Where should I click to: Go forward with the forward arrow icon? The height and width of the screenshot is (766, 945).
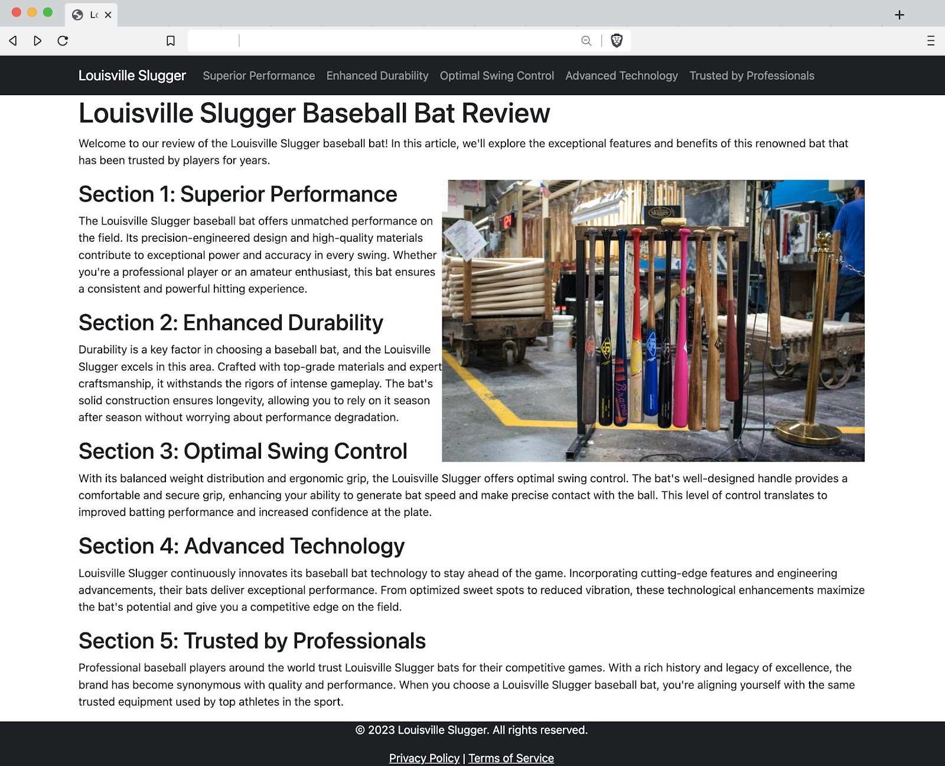tap(38, 41)
